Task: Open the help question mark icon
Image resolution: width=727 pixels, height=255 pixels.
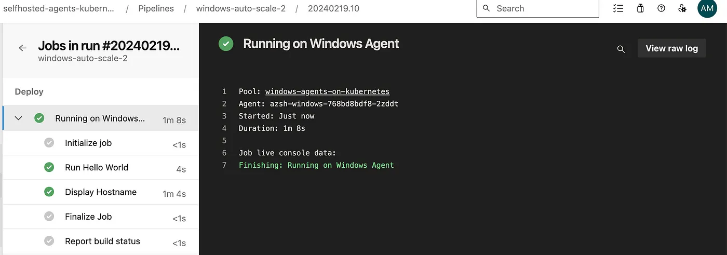Action: point(661,8)
